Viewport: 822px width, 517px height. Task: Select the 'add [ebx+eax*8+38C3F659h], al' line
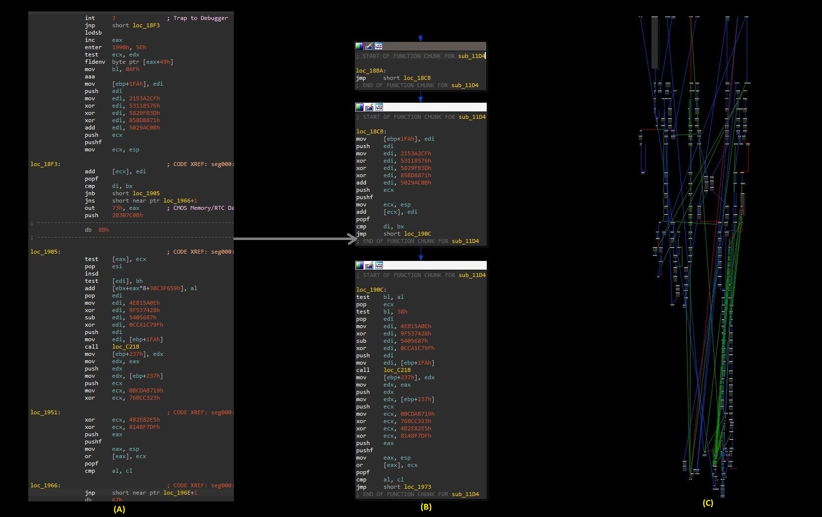pos(141,288)
